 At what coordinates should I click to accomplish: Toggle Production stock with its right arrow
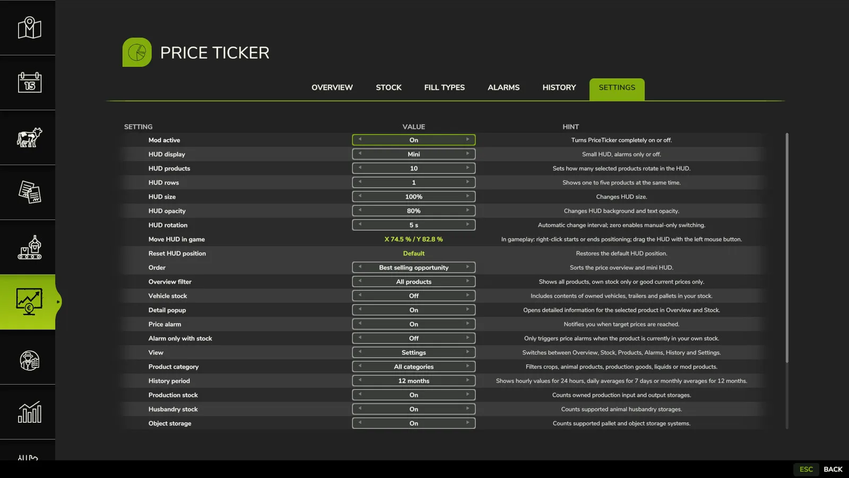(467, 395)
